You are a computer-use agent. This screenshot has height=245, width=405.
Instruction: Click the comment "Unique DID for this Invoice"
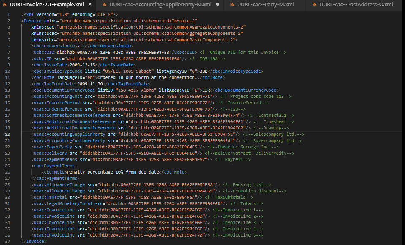click(x=243, y=53)
